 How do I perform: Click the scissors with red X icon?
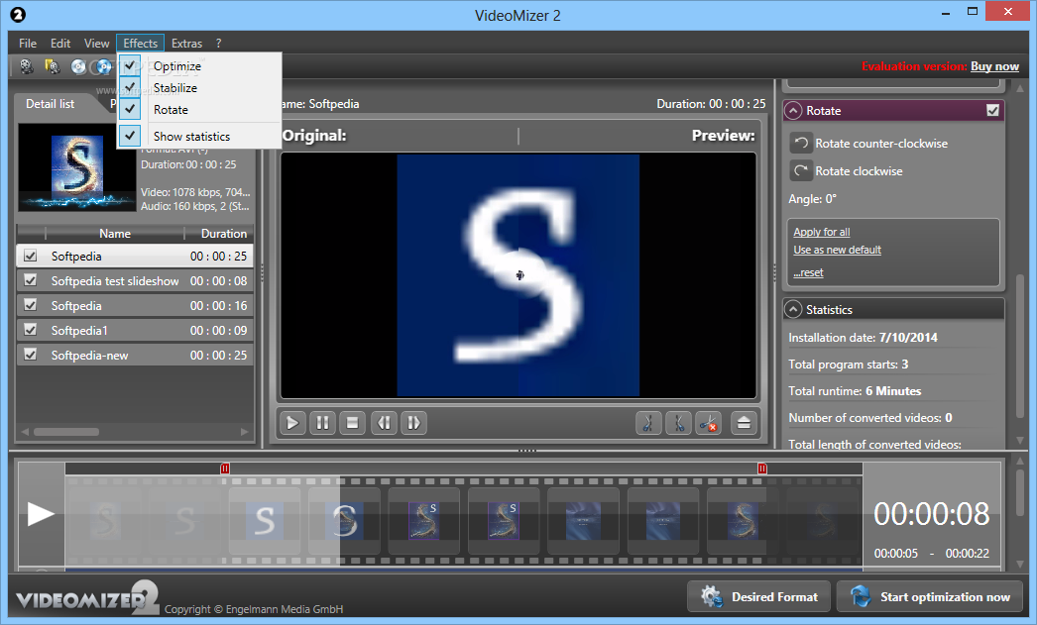708,423
